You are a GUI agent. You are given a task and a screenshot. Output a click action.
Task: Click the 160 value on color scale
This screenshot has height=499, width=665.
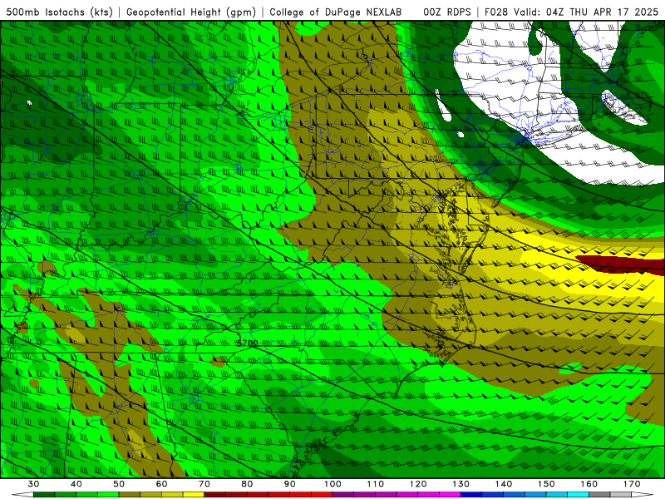coord(589,484)
